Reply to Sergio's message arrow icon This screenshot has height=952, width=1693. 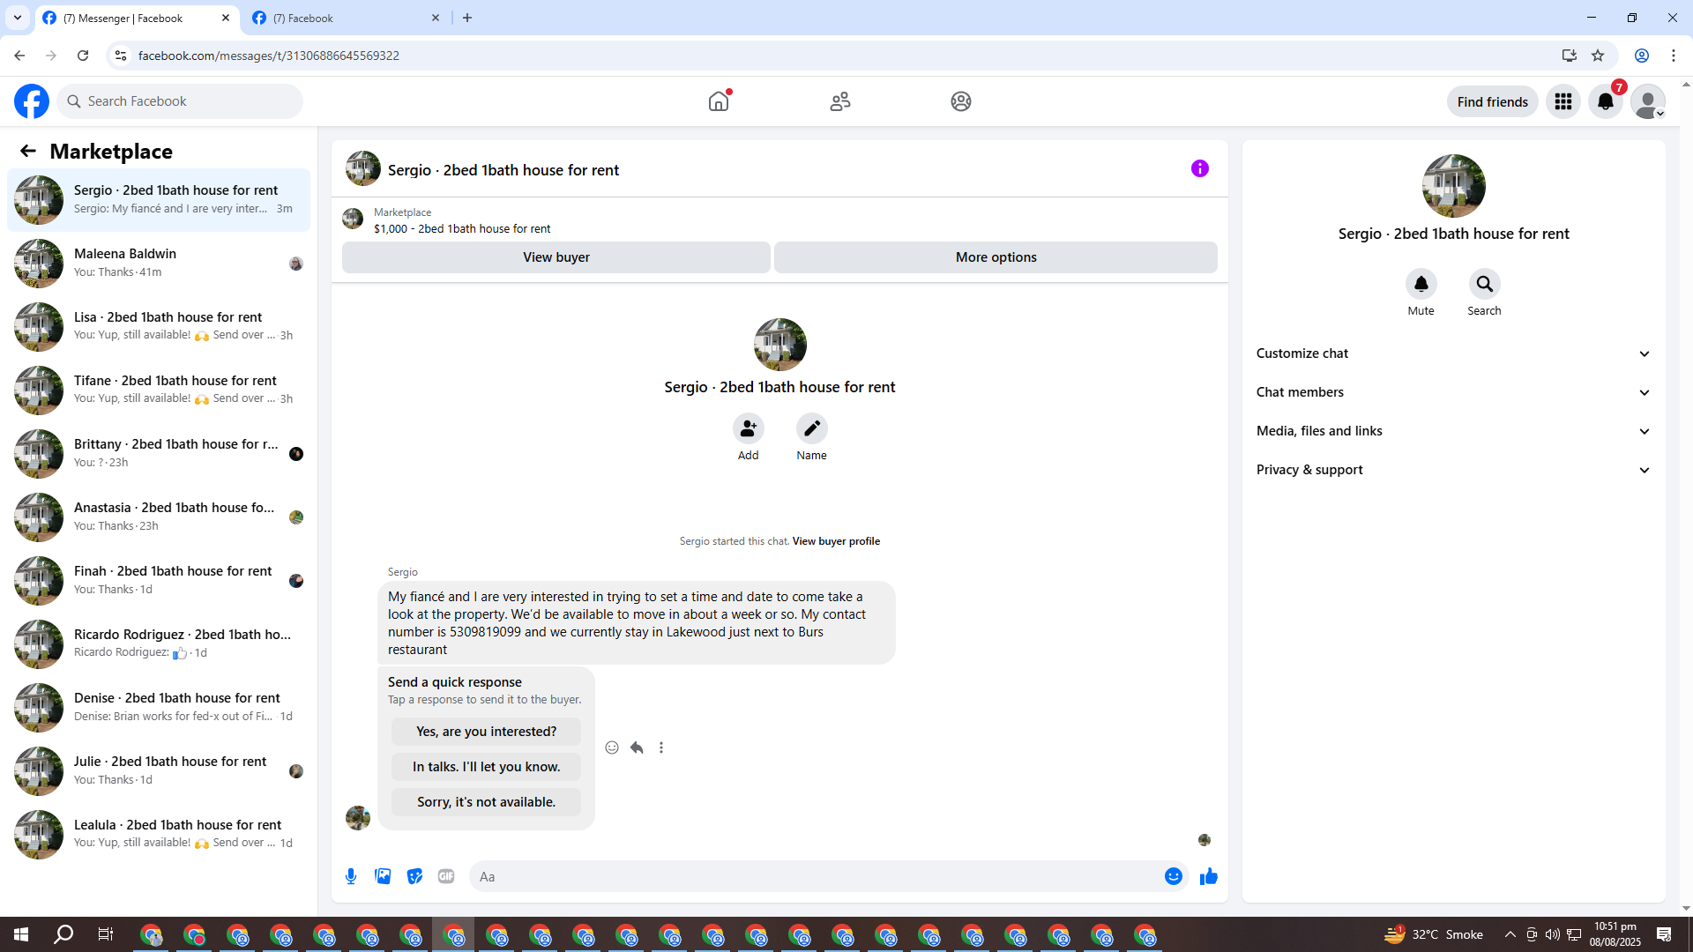tap(637, 747)
